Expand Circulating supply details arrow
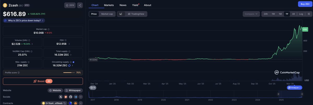 73,65
